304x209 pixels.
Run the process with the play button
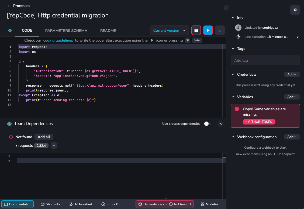208,30
